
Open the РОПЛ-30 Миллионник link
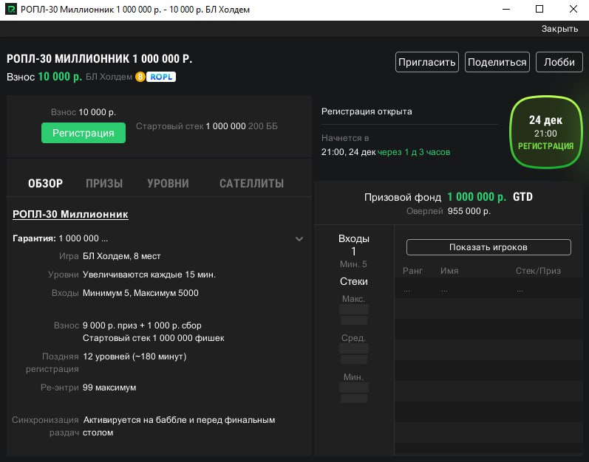(70, 214)
